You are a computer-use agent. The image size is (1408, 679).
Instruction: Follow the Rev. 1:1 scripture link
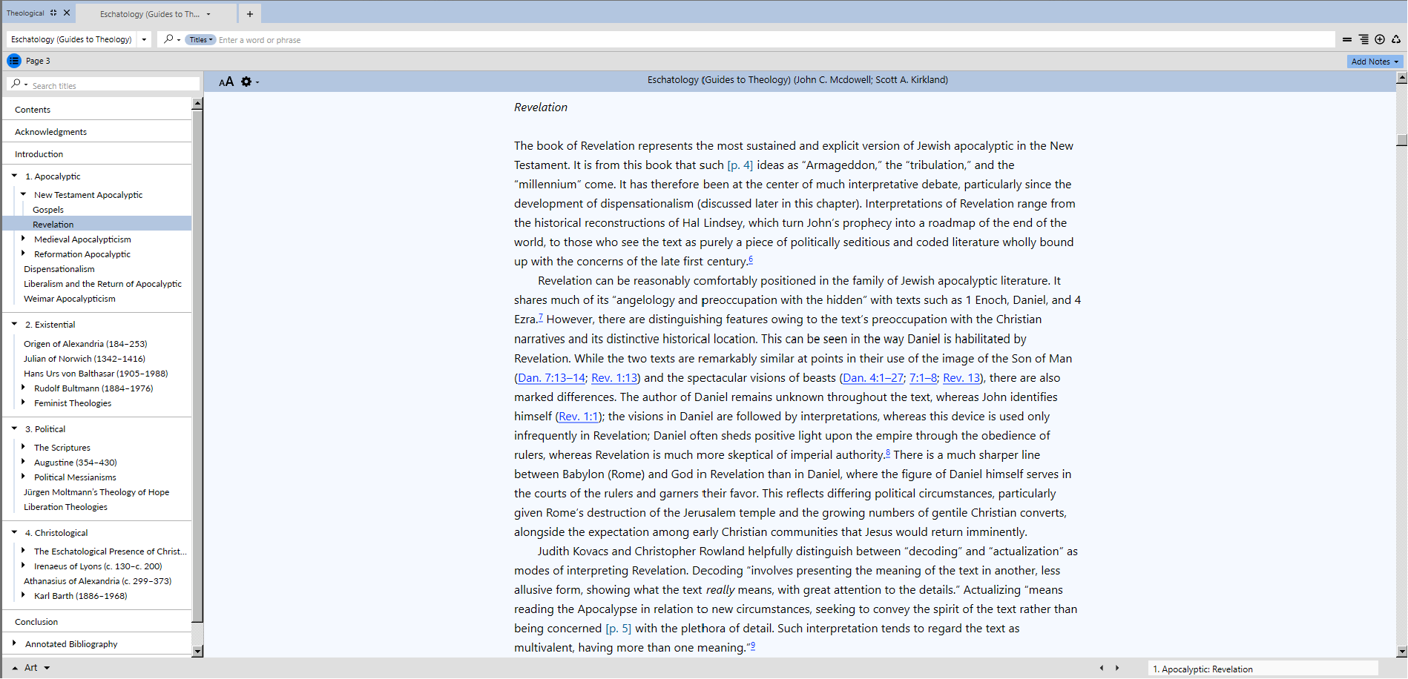tap(579, 417)
